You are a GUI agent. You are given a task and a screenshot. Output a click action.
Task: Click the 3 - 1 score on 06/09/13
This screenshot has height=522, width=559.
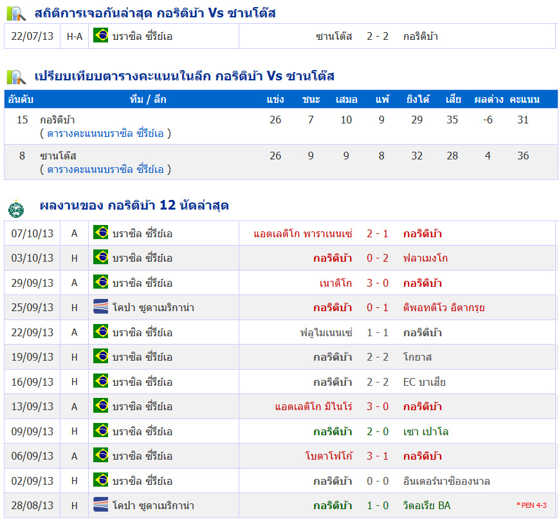378,456
